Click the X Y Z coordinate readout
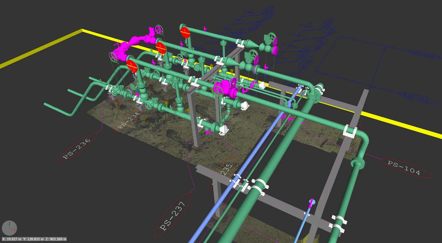Viewport: 442px width, 243px height. tap(34, 239)
